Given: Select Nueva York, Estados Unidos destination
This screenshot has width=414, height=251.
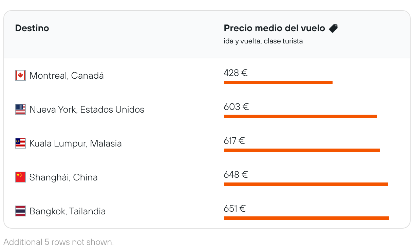Looking at the screenshot, I should [x=87, y=109].
